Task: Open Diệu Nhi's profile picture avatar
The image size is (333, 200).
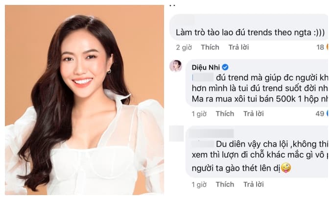Action: click(x=176, y=66)
